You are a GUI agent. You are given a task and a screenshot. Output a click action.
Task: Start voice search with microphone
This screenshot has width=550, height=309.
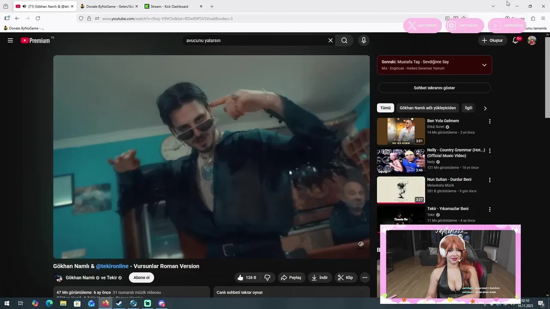point(364,40)
